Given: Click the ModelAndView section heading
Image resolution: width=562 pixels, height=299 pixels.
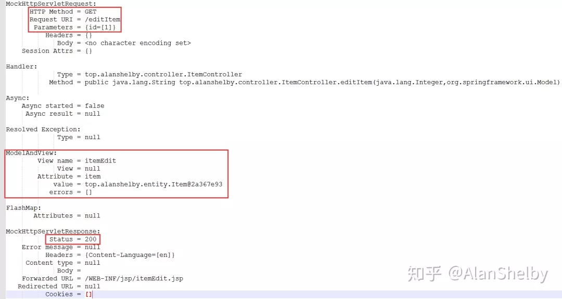Looking at the screenshot, I should 31,153.
